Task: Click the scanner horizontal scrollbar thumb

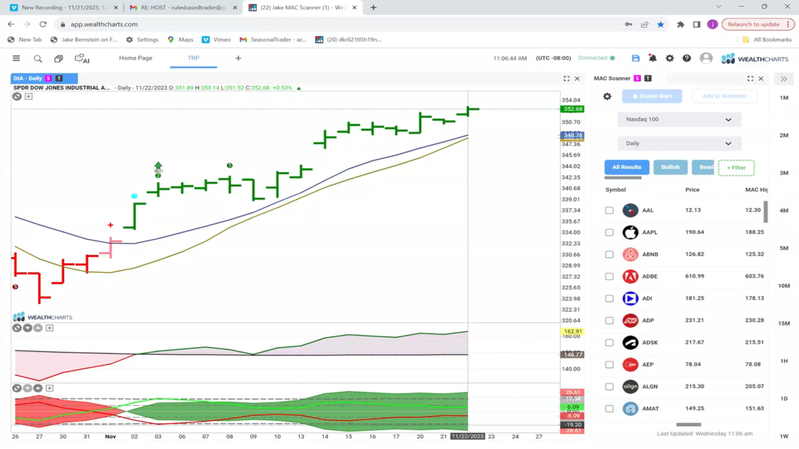Action: click(689, 424)
